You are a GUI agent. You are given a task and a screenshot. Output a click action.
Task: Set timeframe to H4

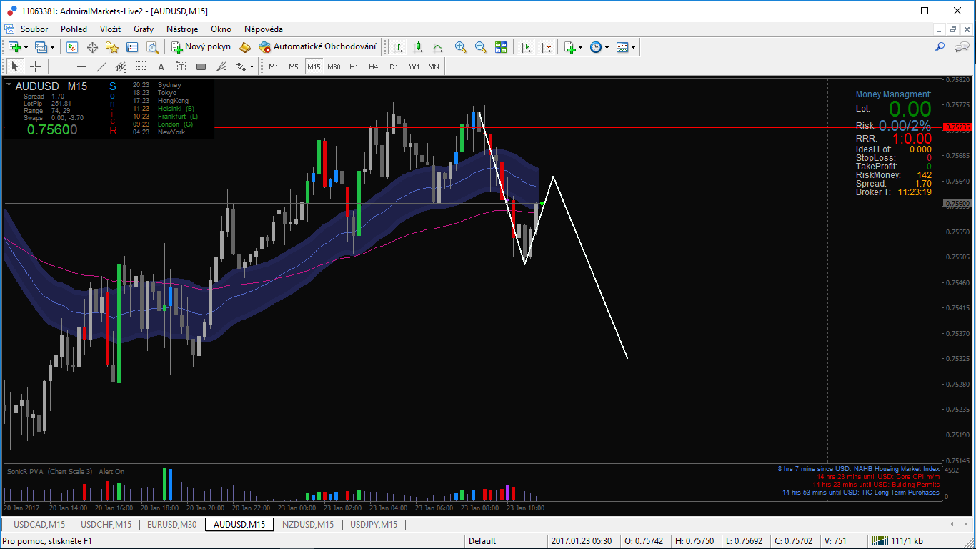374,66
